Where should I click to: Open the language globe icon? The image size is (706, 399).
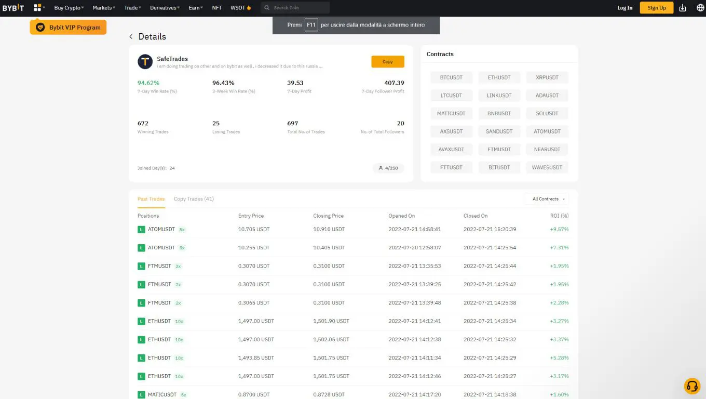(700, 8)
